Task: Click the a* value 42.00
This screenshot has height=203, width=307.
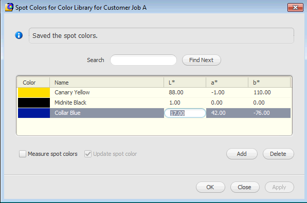Action: tap(219, 113)
